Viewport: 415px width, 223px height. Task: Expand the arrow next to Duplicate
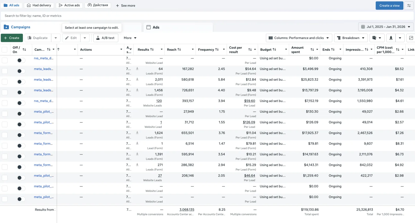pos(56,38)
